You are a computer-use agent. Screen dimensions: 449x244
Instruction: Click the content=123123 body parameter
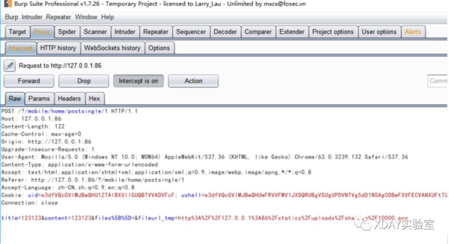68,218
